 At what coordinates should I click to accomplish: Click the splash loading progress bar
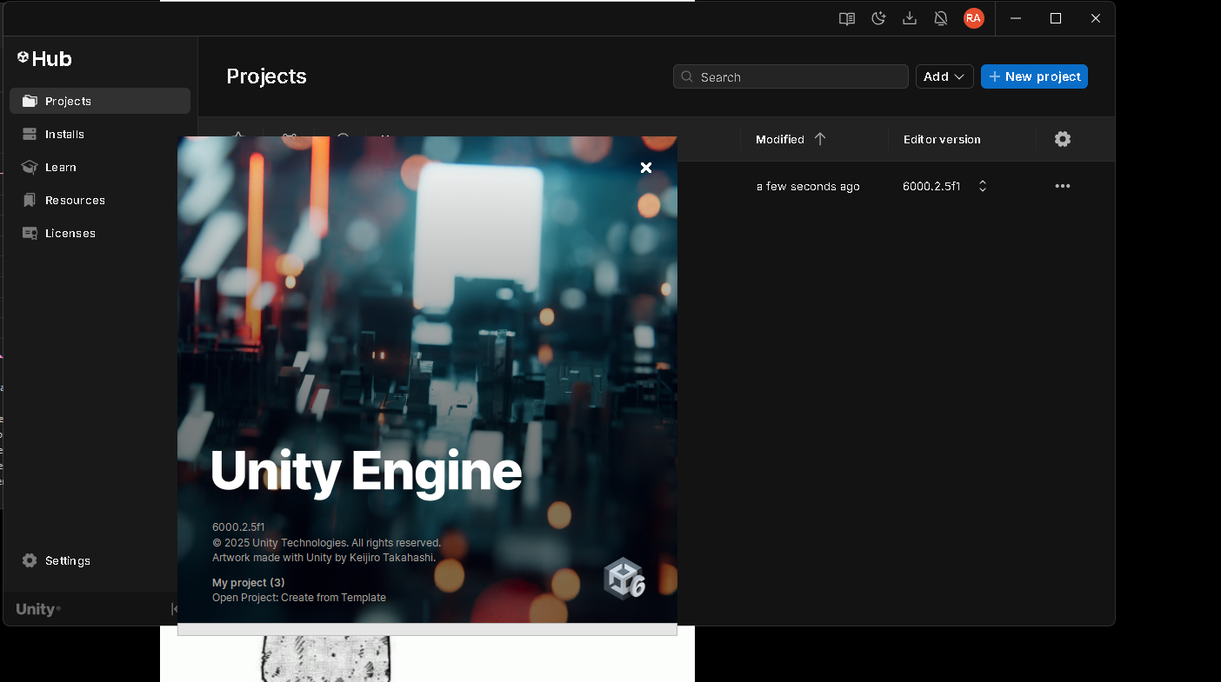point(427,629)
